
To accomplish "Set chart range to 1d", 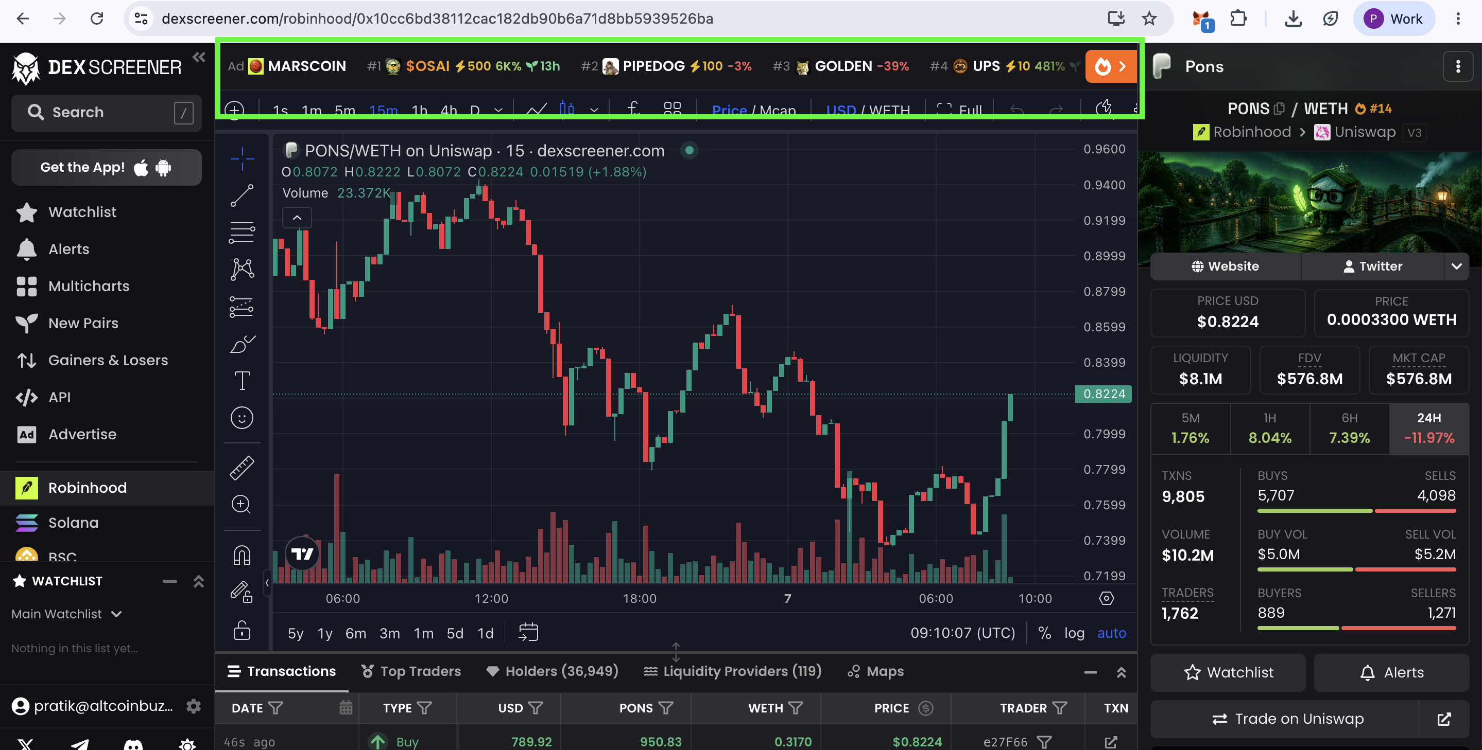I will click(486, 633).
